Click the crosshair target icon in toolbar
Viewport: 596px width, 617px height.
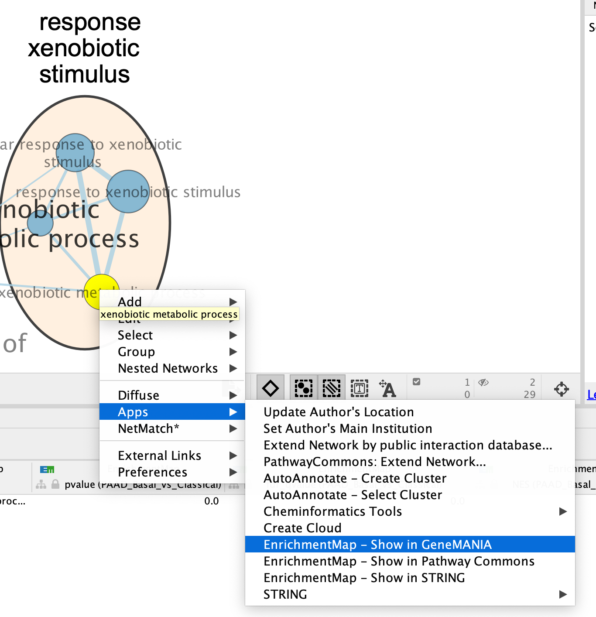[561, 389]
